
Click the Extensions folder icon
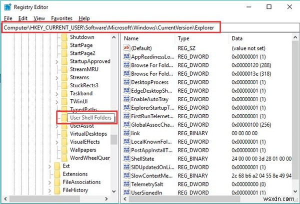pyautogui.click(x=57, y=174)
